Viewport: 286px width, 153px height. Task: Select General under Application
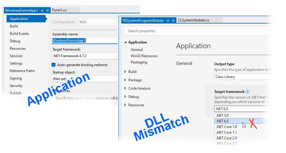[x=137, y=50]
